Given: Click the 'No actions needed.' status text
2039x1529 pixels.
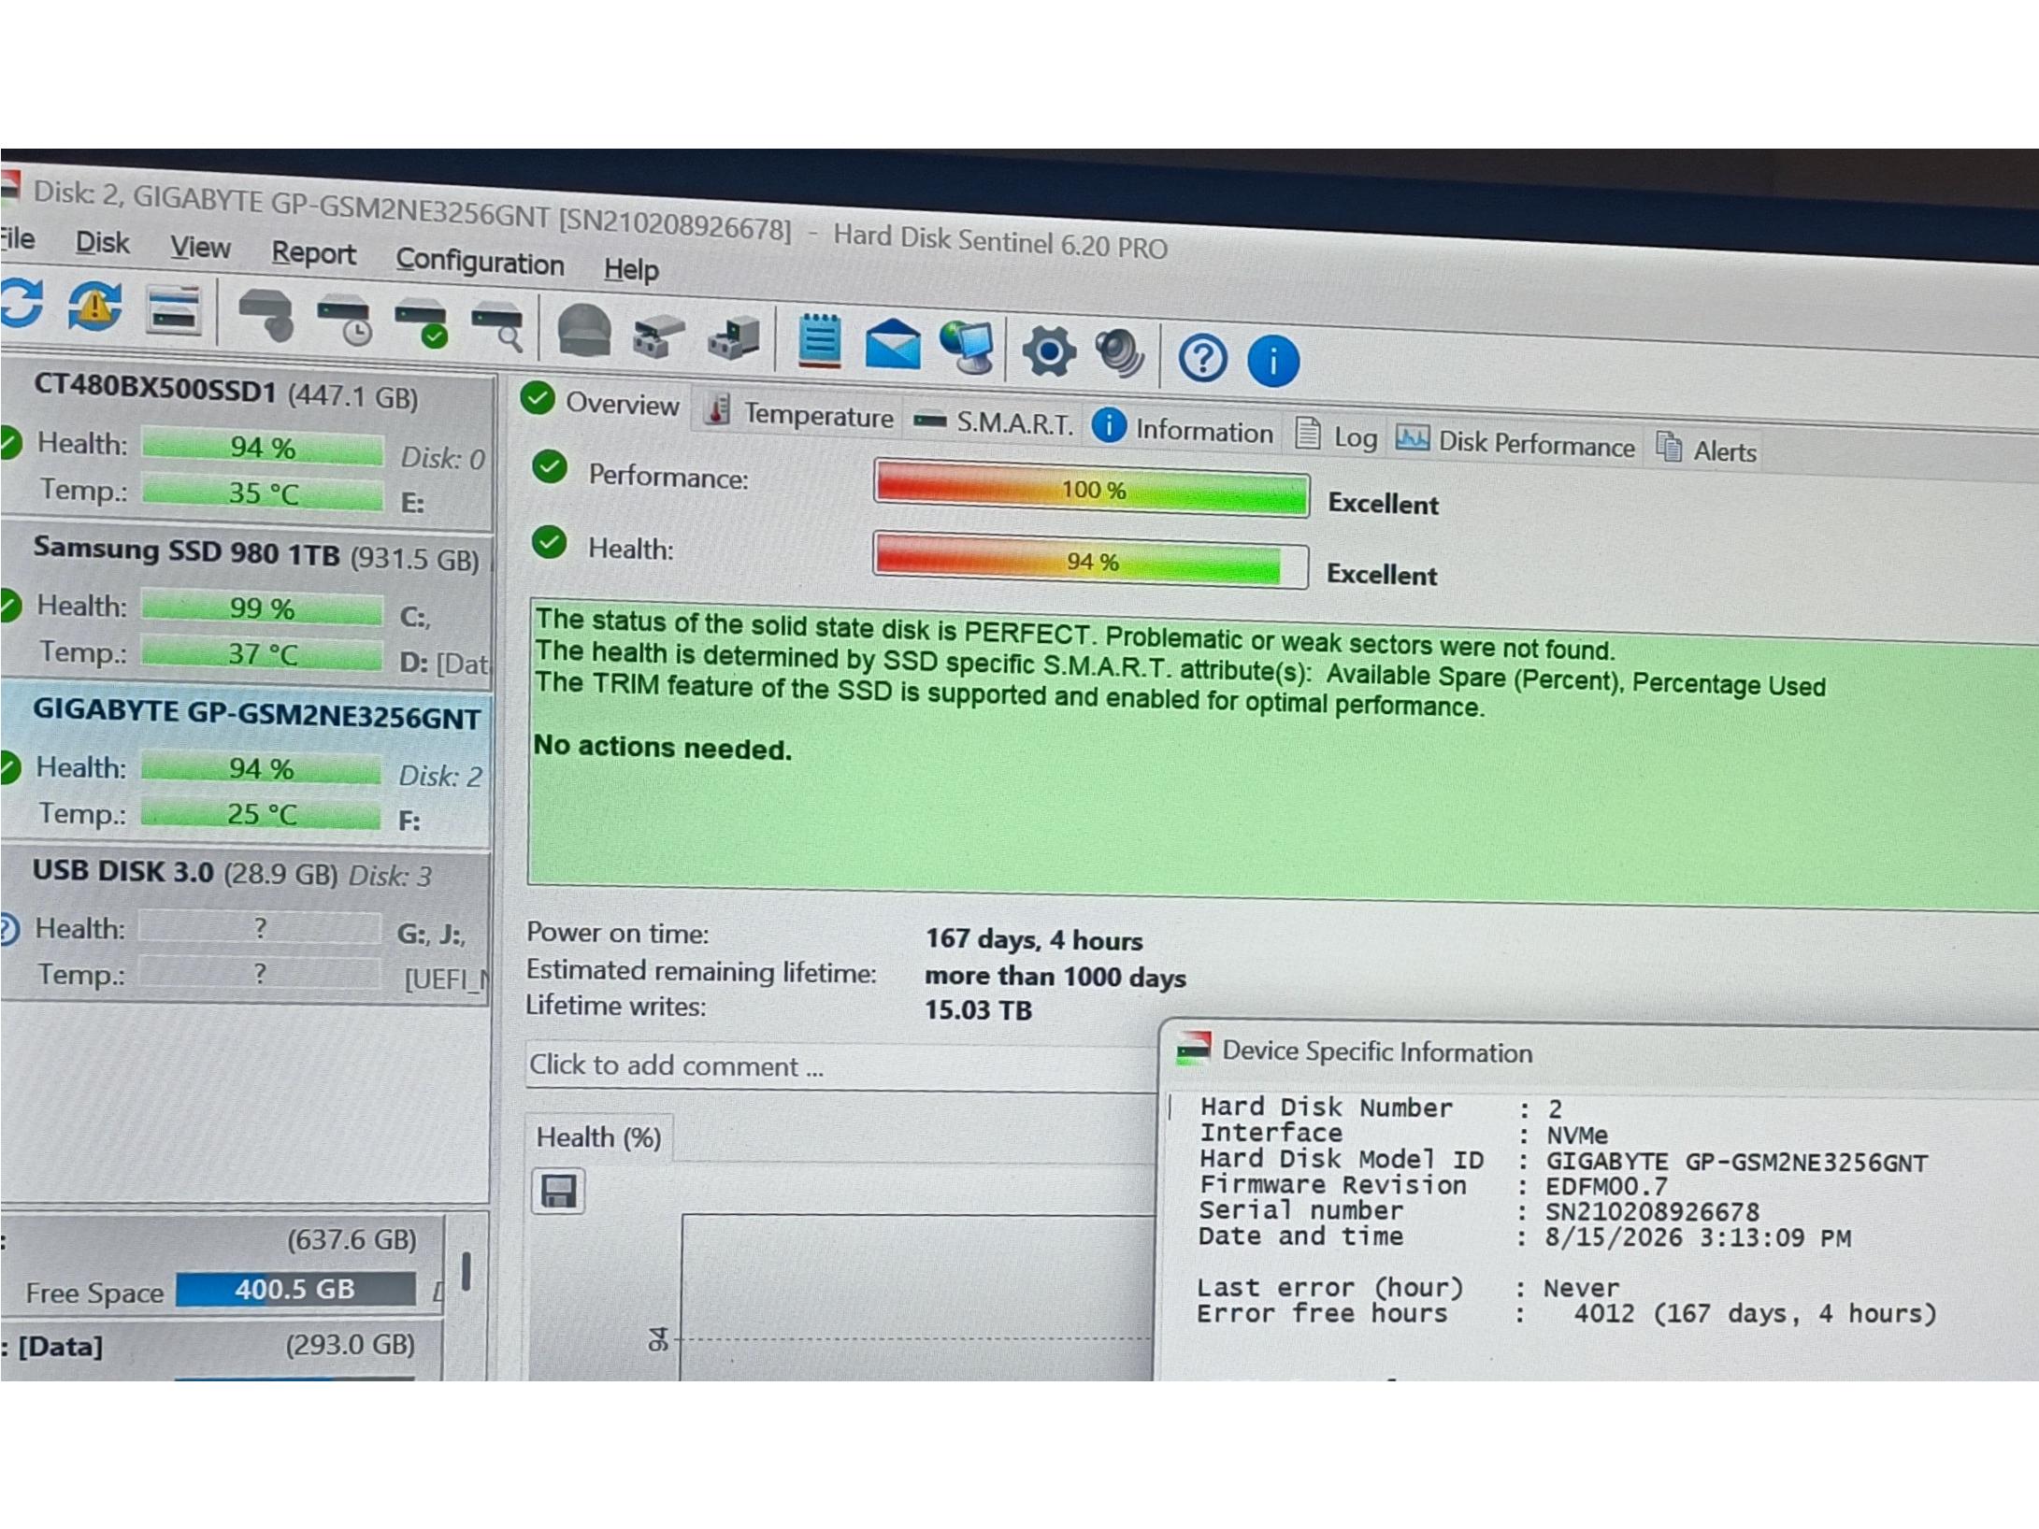Looking at the screenshot, I should point(662,747).
